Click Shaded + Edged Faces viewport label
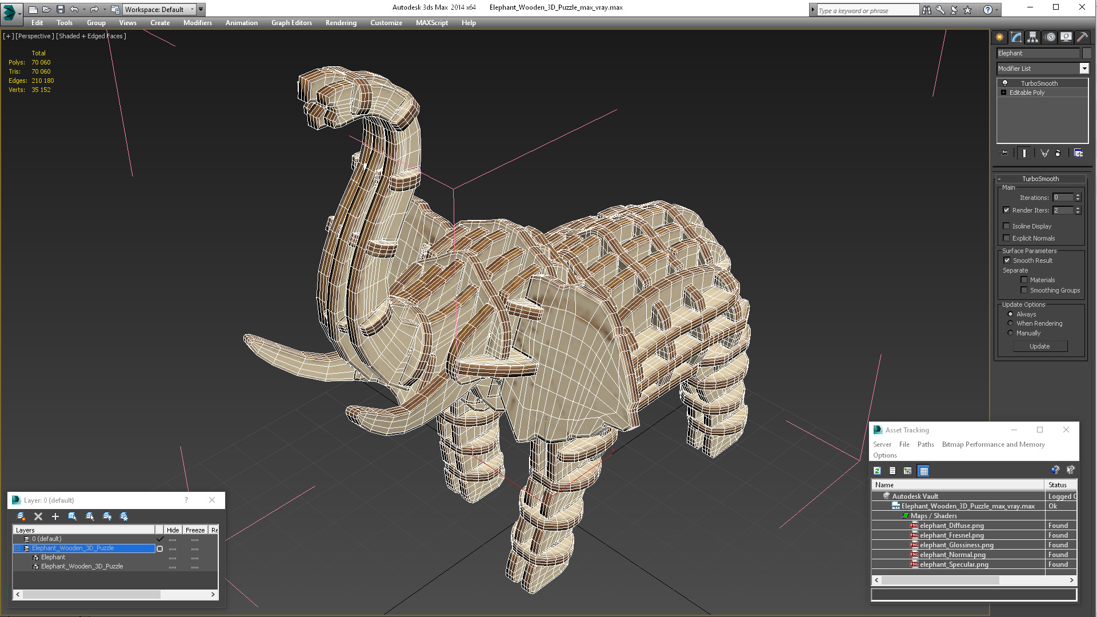This screenshot has width=1097, height=617. click(x=91, y=36)
